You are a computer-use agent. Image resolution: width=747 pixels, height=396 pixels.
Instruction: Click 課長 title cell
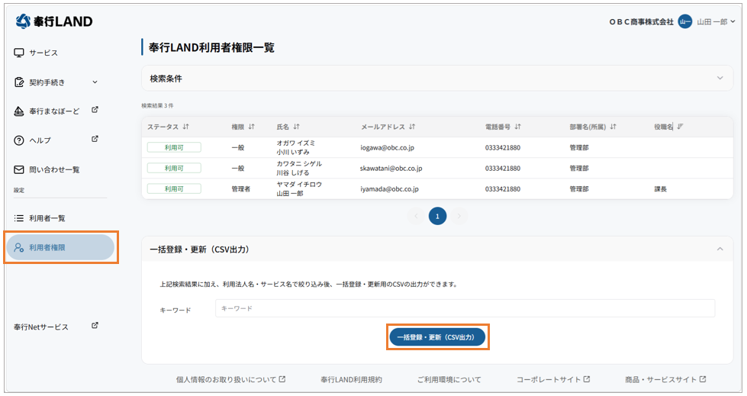(x=660, y=189)
